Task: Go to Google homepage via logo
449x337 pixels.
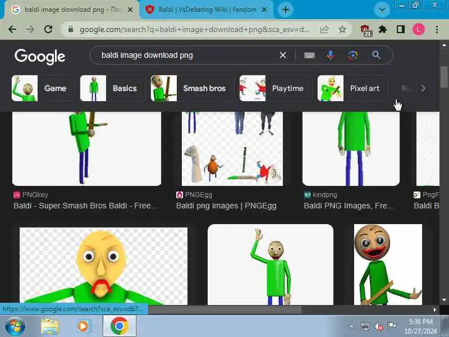Action: click(x=40, y=57)
